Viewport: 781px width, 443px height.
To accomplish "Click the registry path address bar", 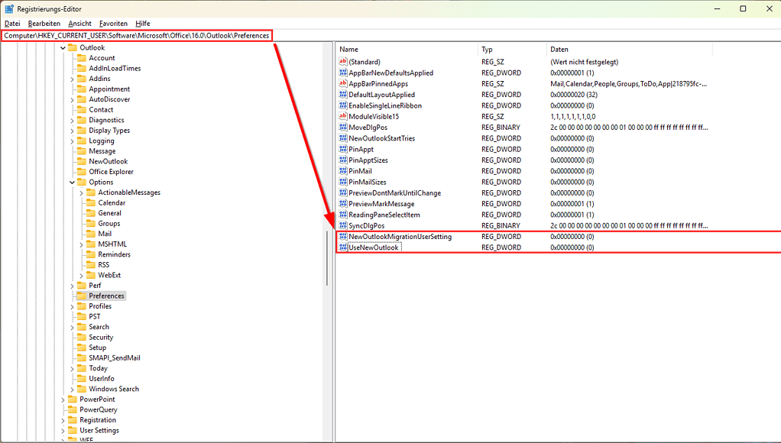I will (138, 36).
